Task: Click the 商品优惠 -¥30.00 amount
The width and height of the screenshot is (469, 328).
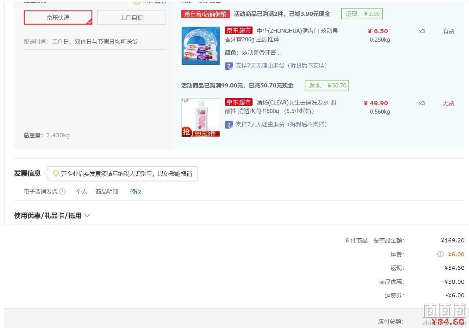Action: [x=453, y=282]
